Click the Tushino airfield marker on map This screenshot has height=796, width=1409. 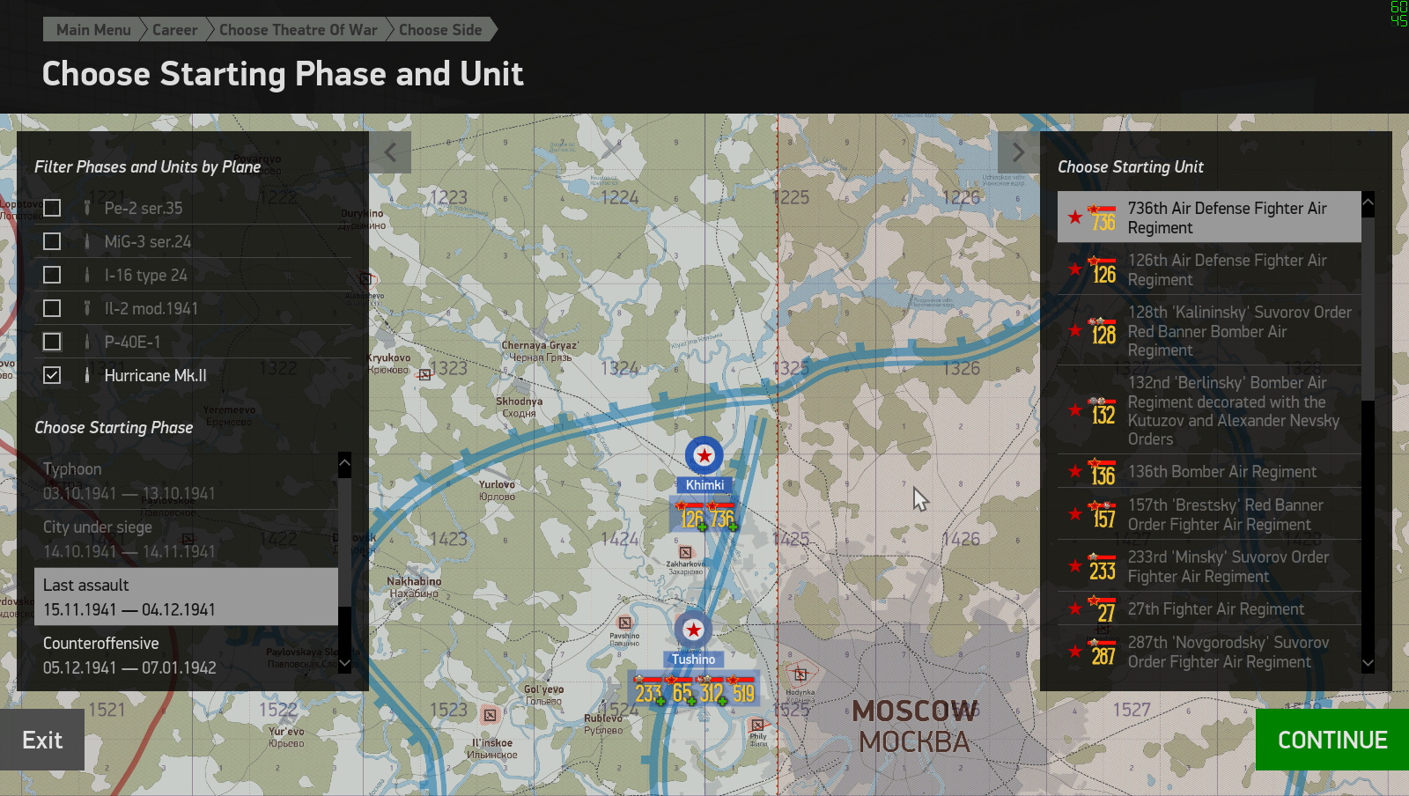(x=693, y=630)
